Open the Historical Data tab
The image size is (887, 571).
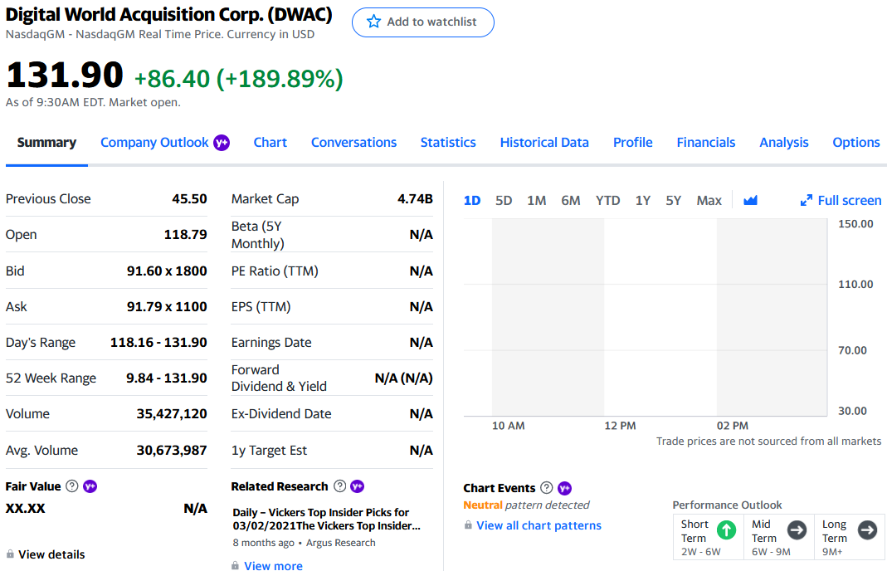[x=544, y=143]
